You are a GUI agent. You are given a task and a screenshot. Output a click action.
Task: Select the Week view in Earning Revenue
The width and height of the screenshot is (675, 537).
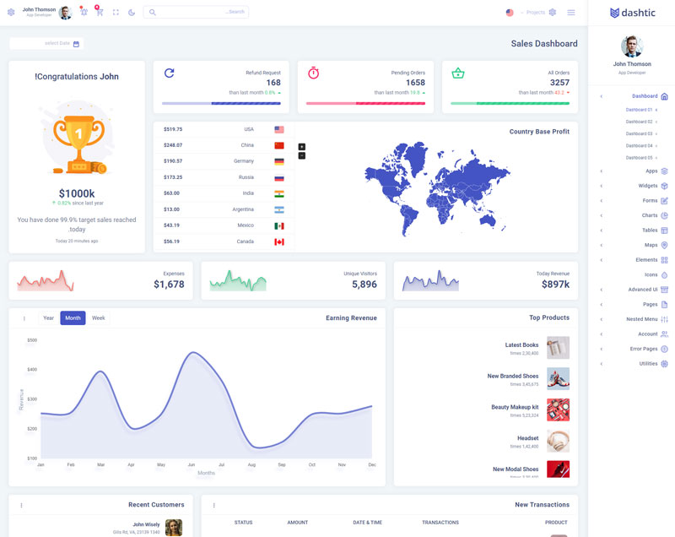tap(99, 318)
